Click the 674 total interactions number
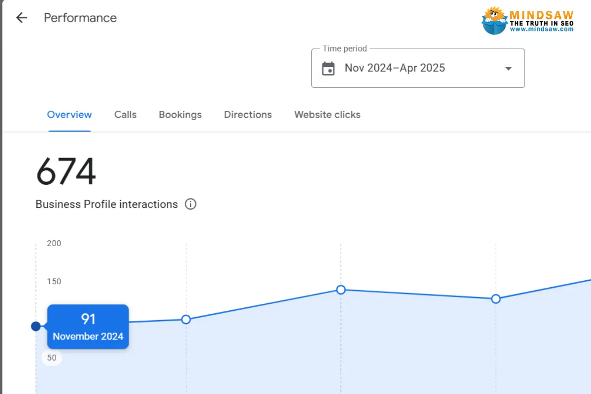 [66, 172]
